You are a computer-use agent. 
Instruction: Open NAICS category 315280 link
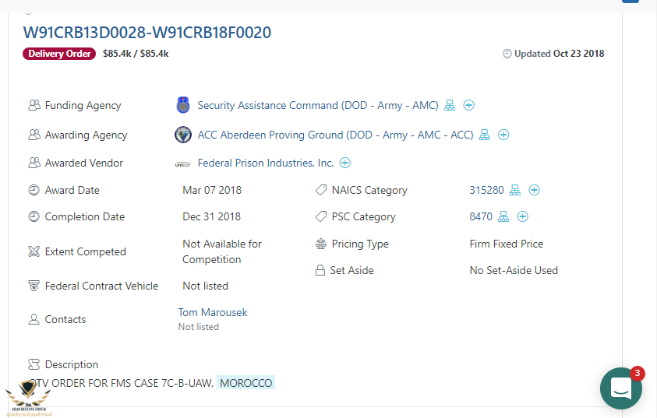(x=486, y=190)
